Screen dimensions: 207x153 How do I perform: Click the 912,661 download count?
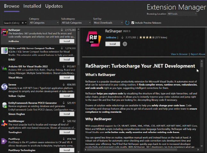pos(71,66)
